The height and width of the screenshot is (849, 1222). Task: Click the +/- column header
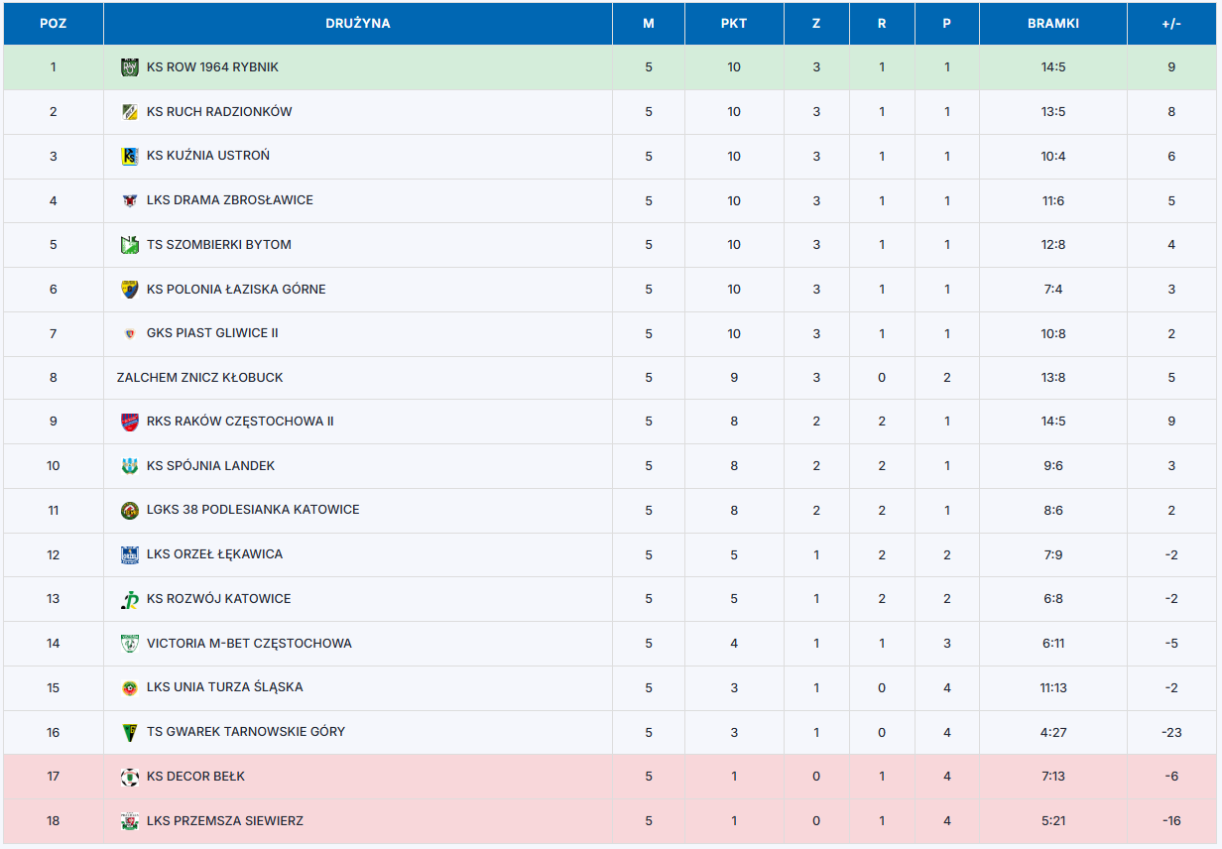coord(1171,24)
